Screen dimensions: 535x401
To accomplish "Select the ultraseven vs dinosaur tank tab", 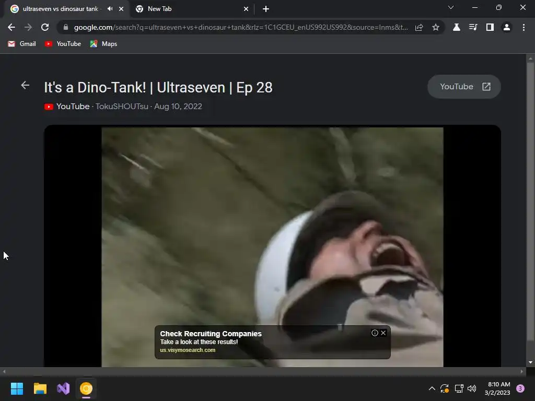I will 61,9.
